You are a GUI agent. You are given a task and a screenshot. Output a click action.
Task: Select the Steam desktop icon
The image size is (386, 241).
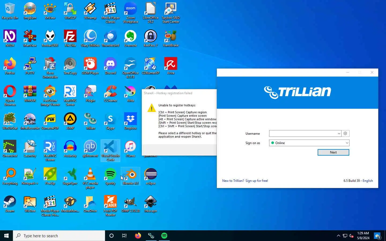tap(10, 204)
